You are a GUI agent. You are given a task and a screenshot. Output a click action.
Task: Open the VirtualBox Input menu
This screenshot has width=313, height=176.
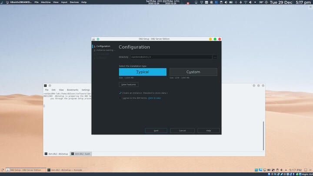point(64,2)
